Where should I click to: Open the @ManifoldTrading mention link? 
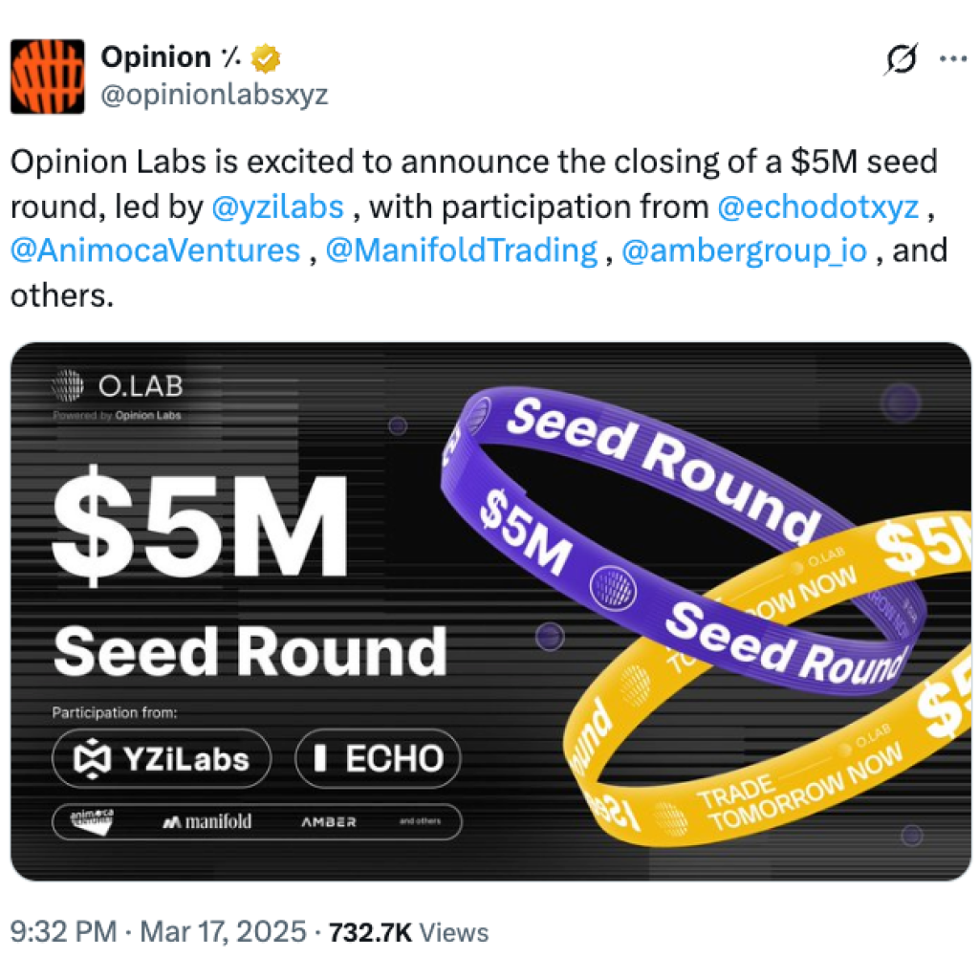tap(462, 250)
